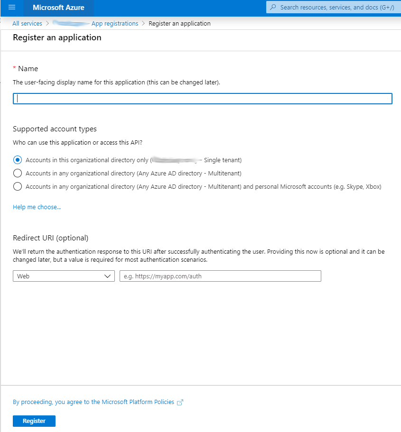Image resolution: width=401 pixels, height=432 pixels.
Task: Click the search magnifier icon
Action: tap(273, 8)
